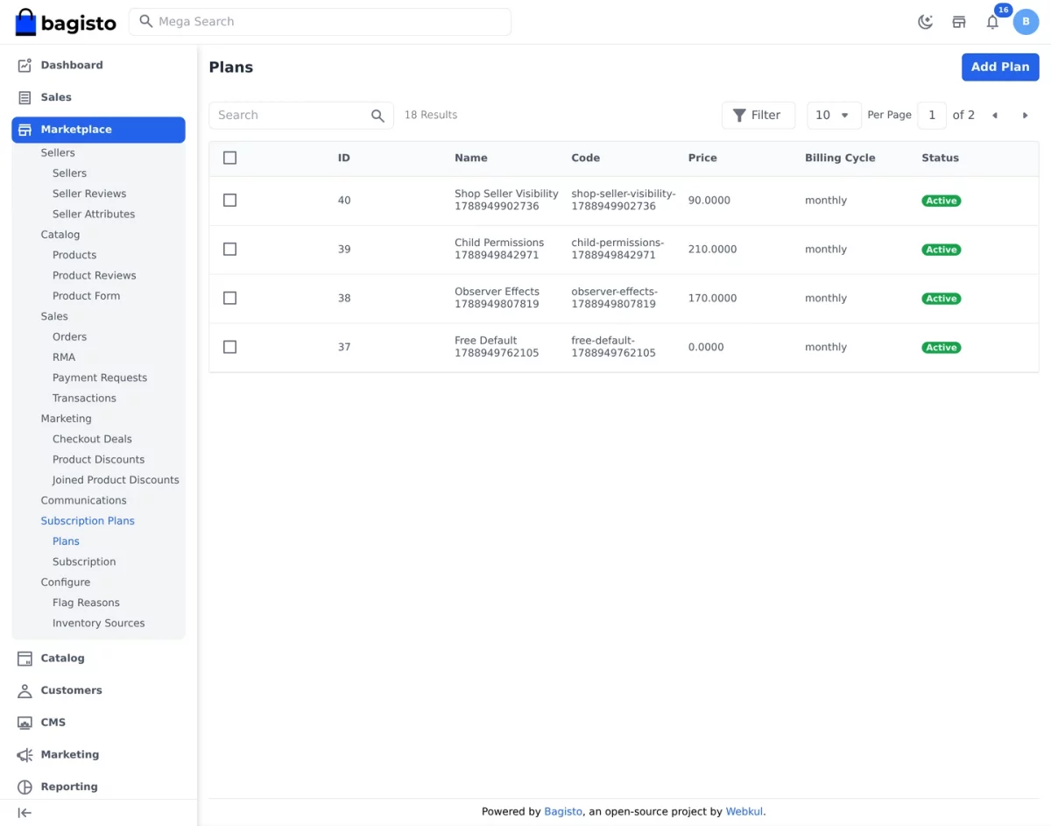Screen dimensions: 1051x826
Task: Click the page number field
Action: tap(932, 116)
